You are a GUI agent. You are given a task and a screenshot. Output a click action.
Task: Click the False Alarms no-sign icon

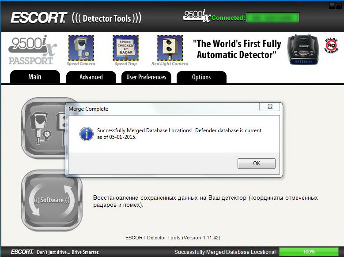tap(331, 46)
